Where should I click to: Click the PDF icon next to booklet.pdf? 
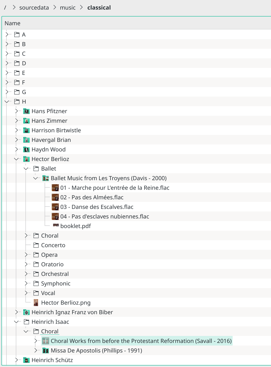point(55,226)
